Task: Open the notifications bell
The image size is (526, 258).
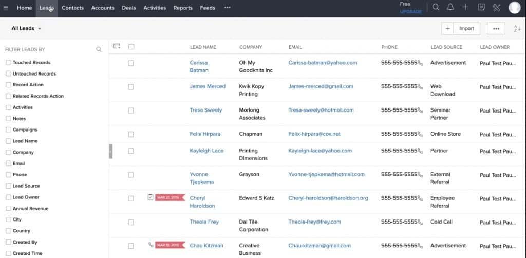Action: tap(450, 7)
